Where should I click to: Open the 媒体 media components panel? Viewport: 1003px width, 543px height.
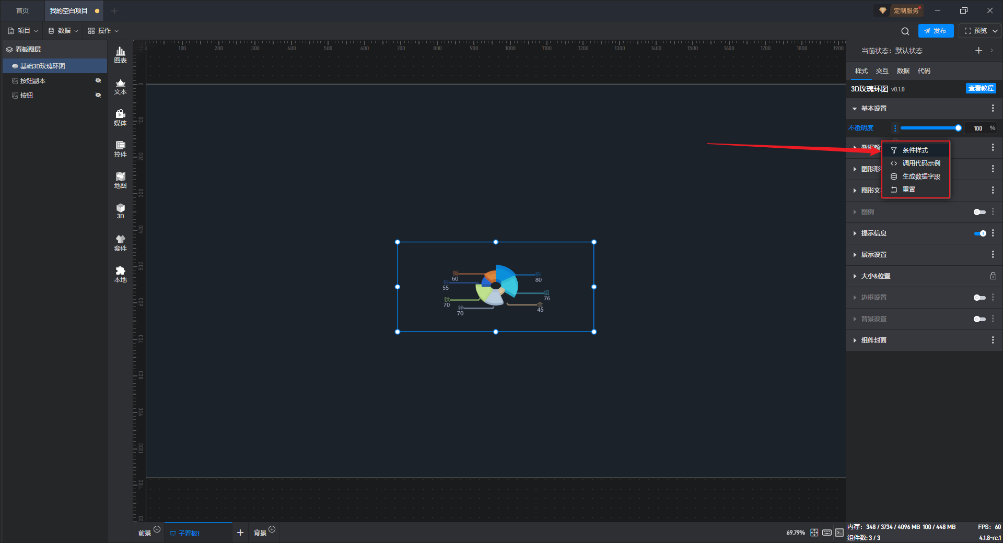(120, 117)
